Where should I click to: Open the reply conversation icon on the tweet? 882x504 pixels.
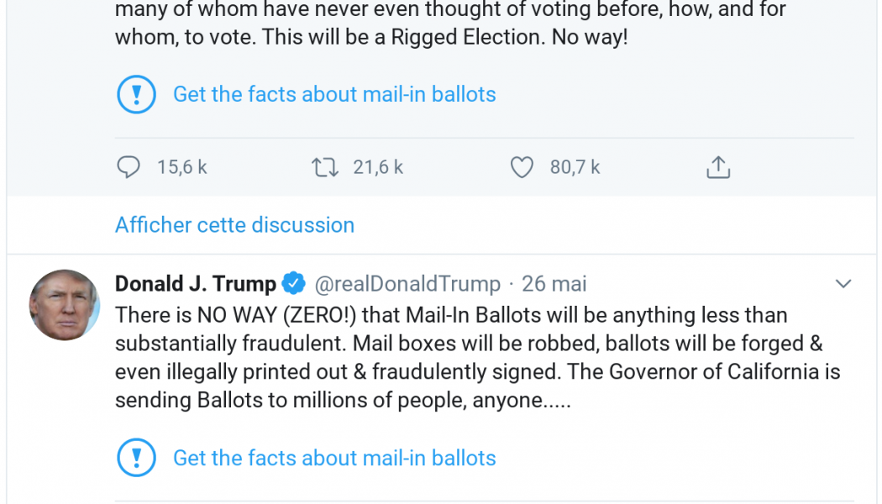128,167
